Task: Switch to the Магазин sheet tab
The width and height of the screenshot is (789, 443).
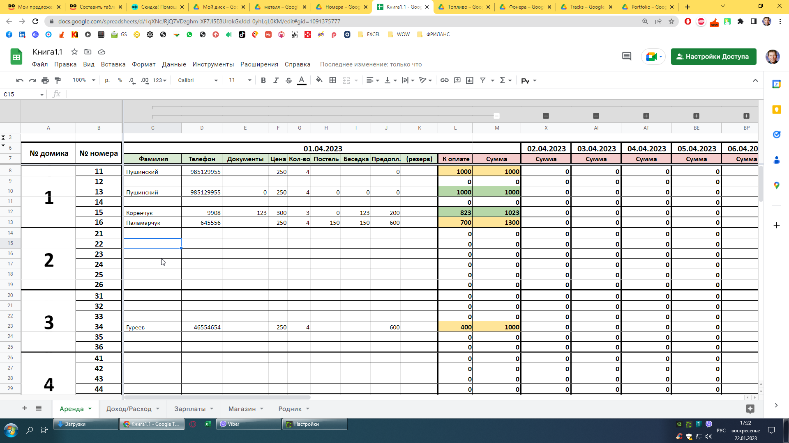Action: (x=246, y=409)
